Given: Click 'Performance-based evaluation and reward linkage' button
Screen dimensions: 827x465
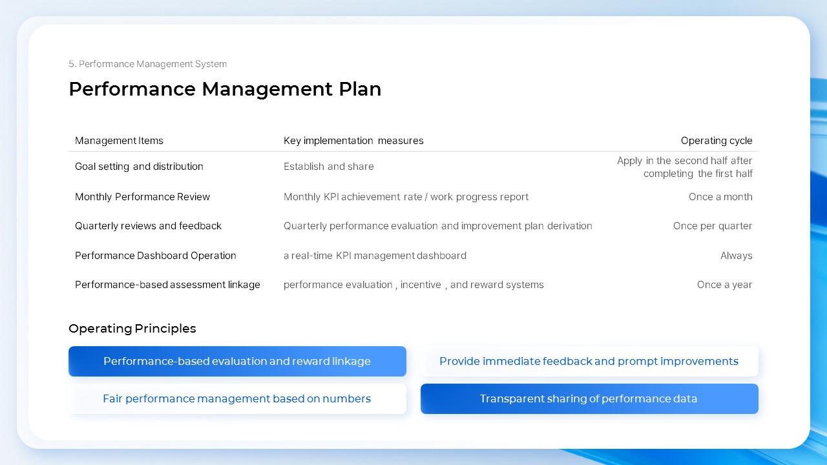Looking at the screenshot, I should [237, 361].
